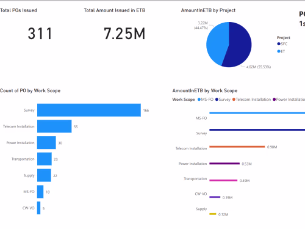
Task: Click the Supply bar showing 22
Action: point(44,175)
